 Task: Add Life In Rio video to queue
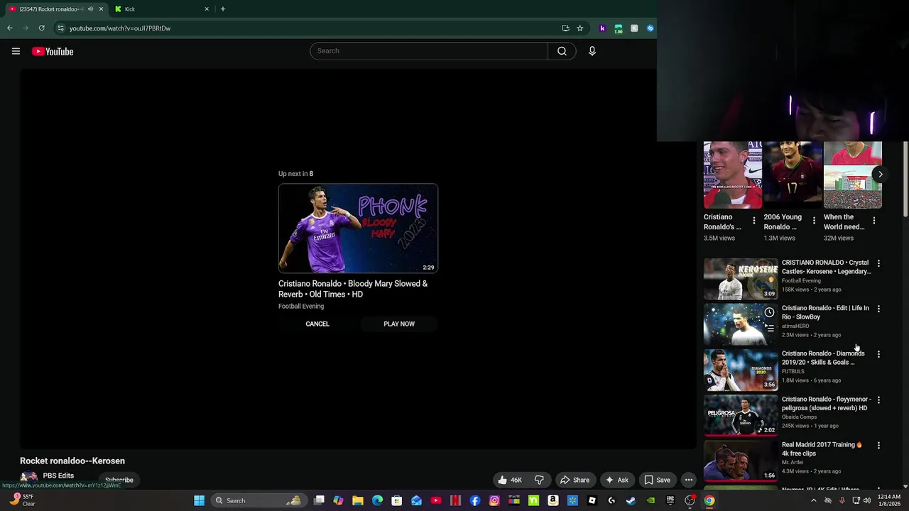(769, 328)
